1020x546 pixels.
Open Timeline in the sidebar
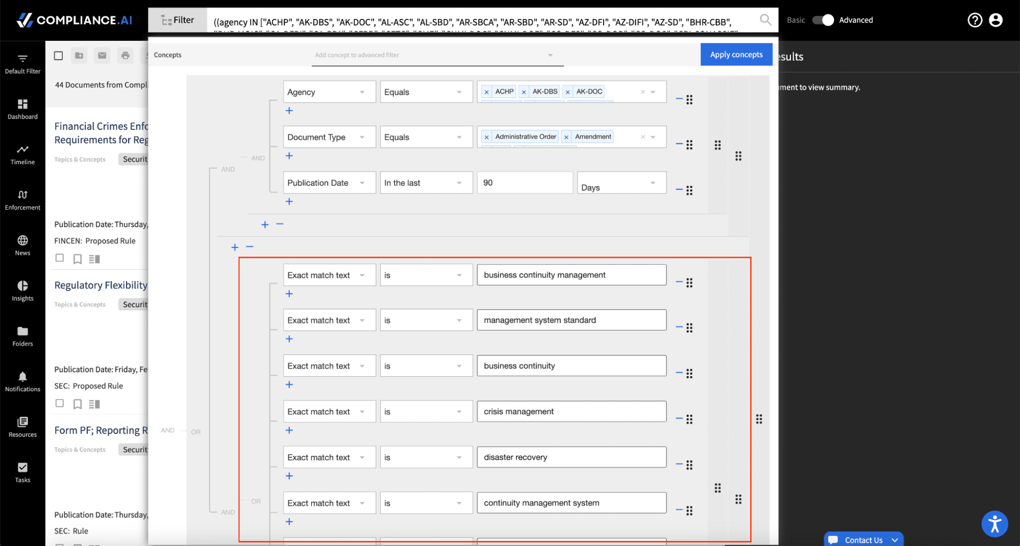tap(22, 155)
